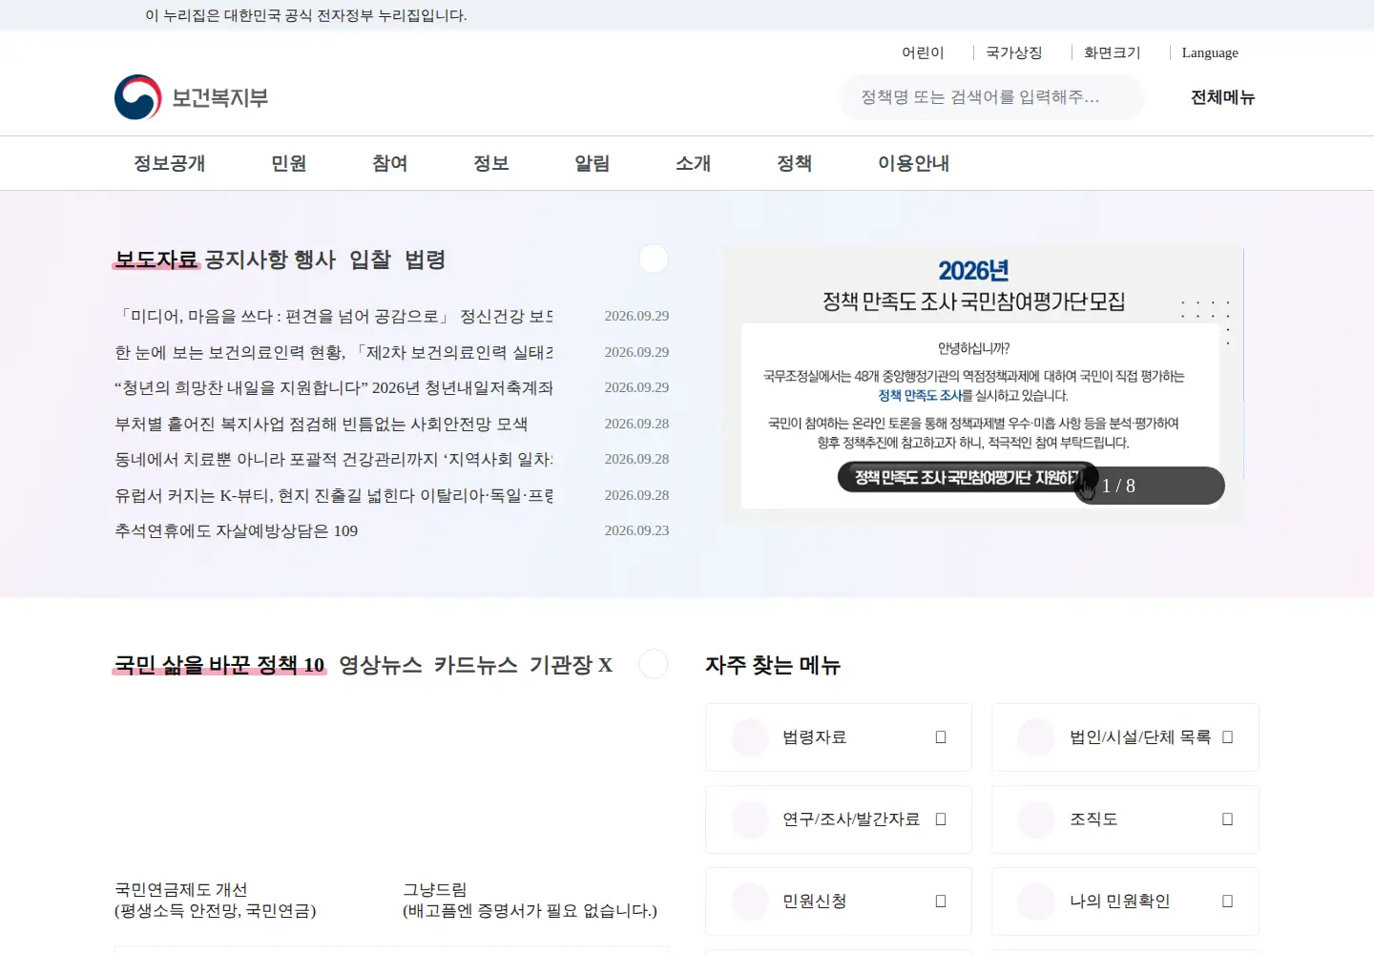Open press release 추석연휴에도 자살예방상담은 109
This screenshot has height=954, width=1374.
(237, 530)
